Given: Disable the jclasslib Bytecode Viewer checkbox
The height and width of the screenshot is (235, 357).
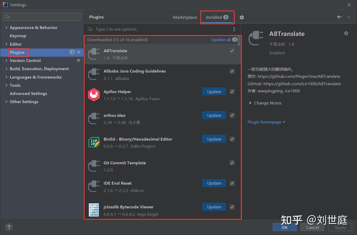Looking at the screenshot, I should click(x=232, y=207).
